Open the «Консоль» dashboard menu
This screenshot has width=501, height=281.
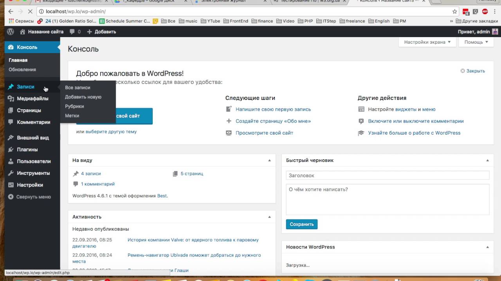[32, 47]
